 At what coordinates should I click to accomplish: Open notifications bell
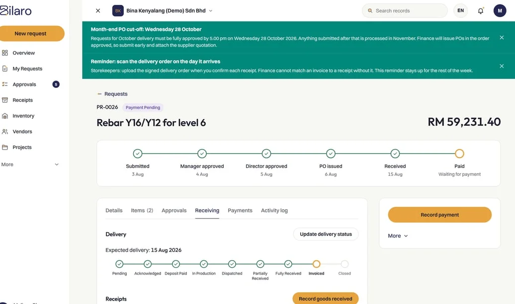pyautogui.click(x=481, y=10)
